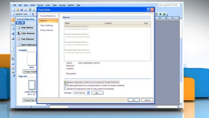Open the File menu
This screenshot has width=209, height=118.
[15, 5]
